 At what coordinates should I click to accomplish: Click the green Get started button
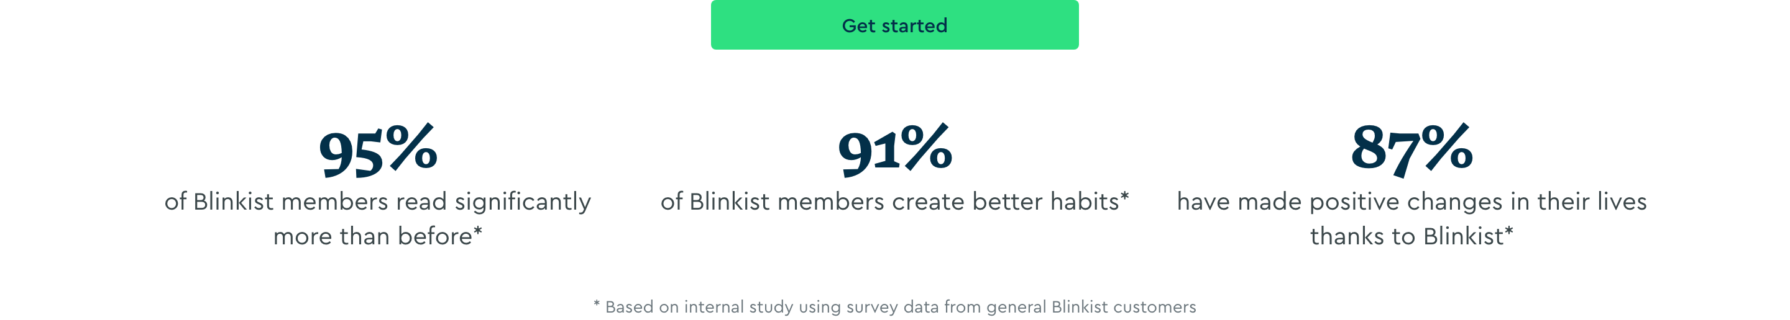pos(894,25)
